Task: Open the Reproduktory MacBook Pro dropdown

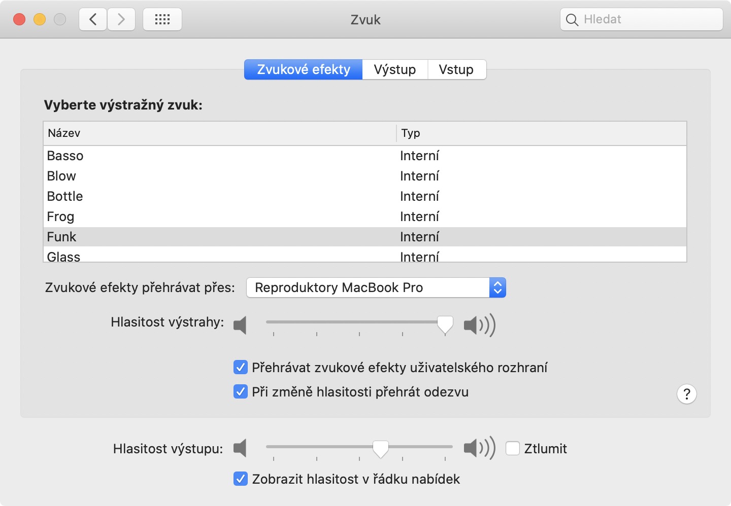Action: [376, 287]
